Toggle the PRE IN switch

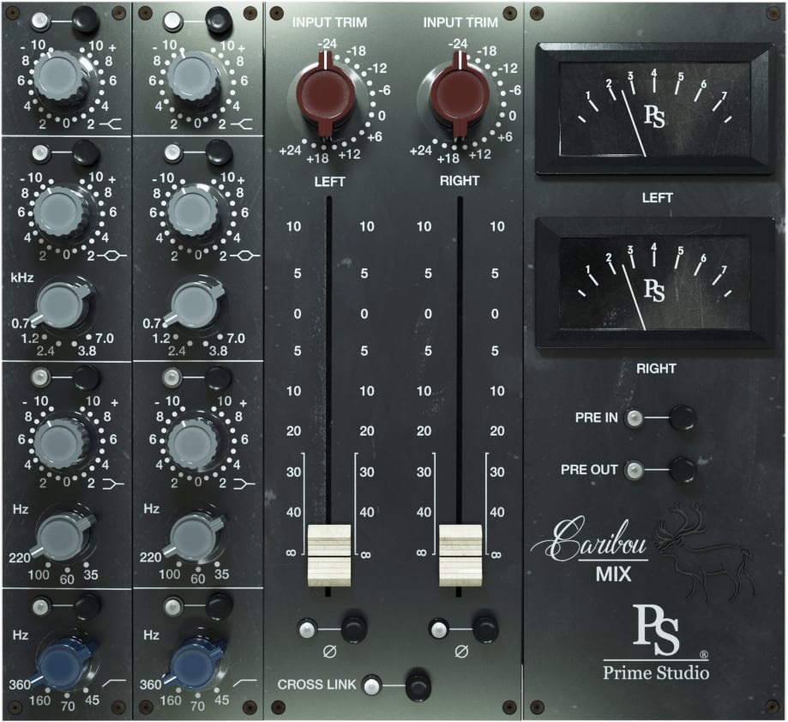(x=683, y=418)
